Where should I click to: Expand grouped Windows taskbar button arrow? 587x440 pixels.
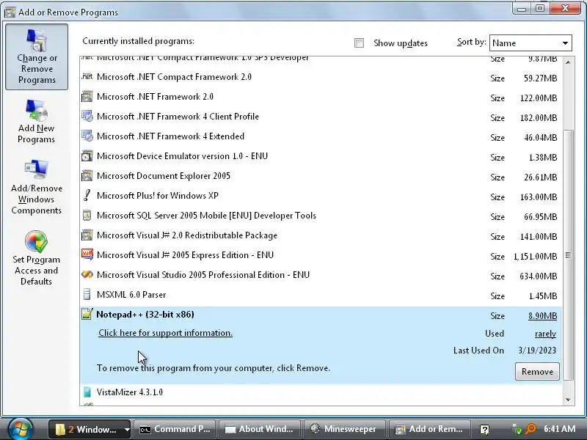pos(127,430)
